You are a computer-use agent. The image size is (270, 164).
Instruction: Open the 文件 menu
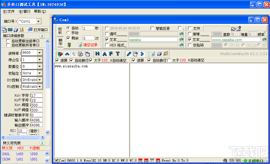click(9, 11)
